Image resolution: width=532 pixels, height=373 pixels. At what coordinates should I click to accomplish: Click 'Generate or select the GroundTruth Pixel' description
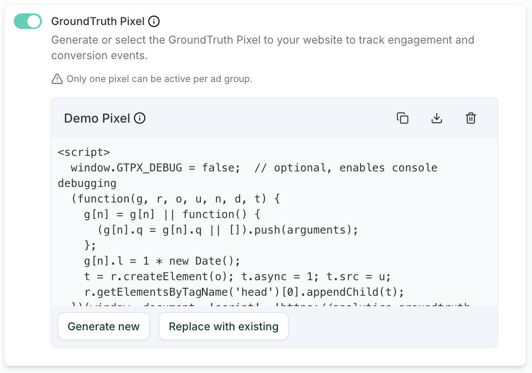point(263,48)
